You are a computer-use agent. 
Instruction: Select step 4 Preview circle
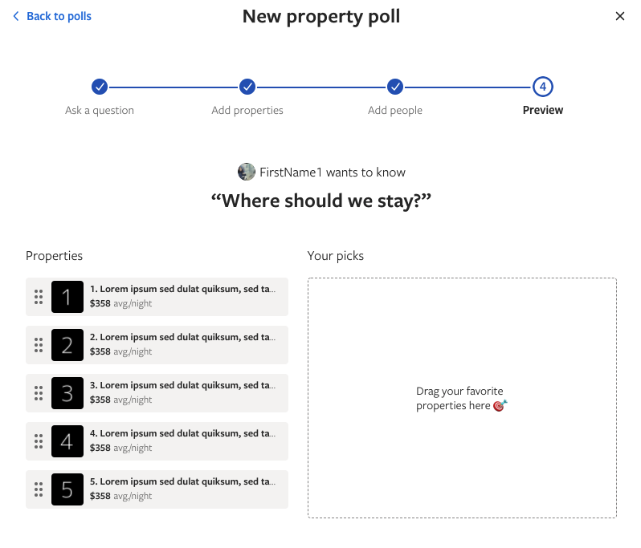[x=543, y=87]
